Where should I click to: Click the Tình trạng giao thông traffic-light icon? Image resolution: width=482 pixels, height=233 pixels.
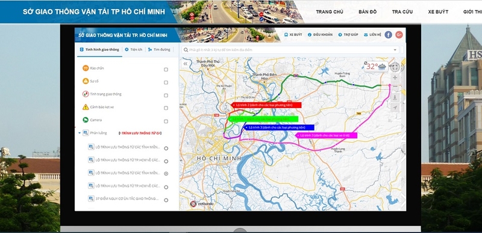(86, 94)
